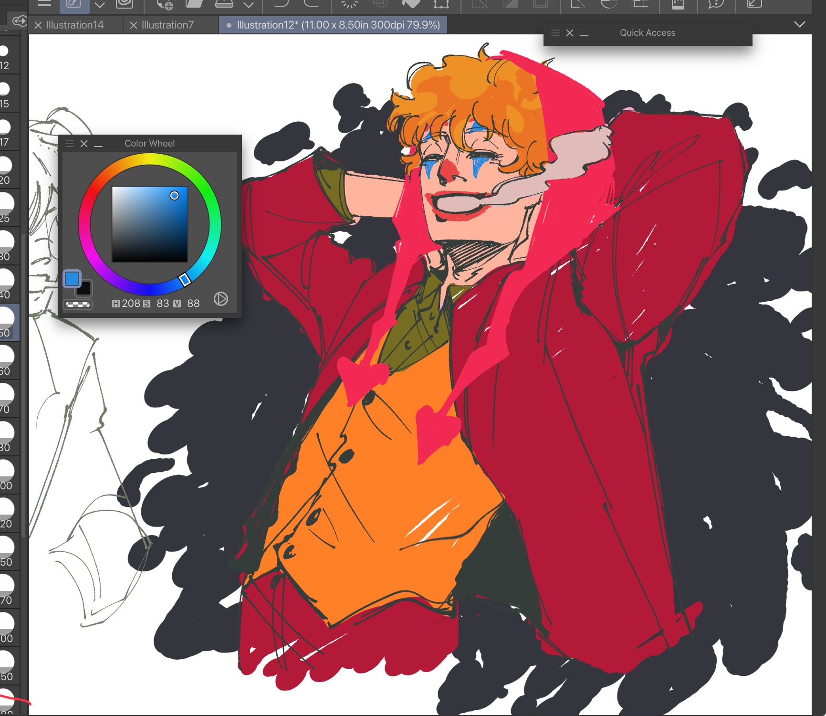Click the hue value 208 field
The image size is (826, 716).
131,304
